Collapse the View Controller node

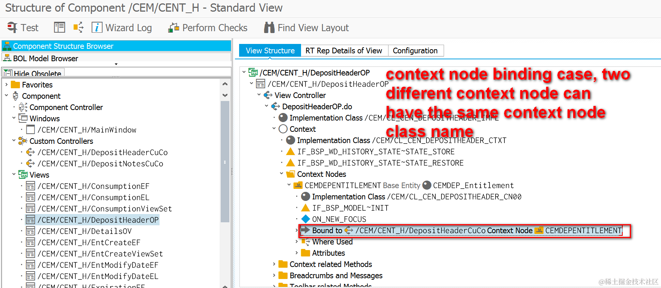pyautogui.click(x=259, y=95)
